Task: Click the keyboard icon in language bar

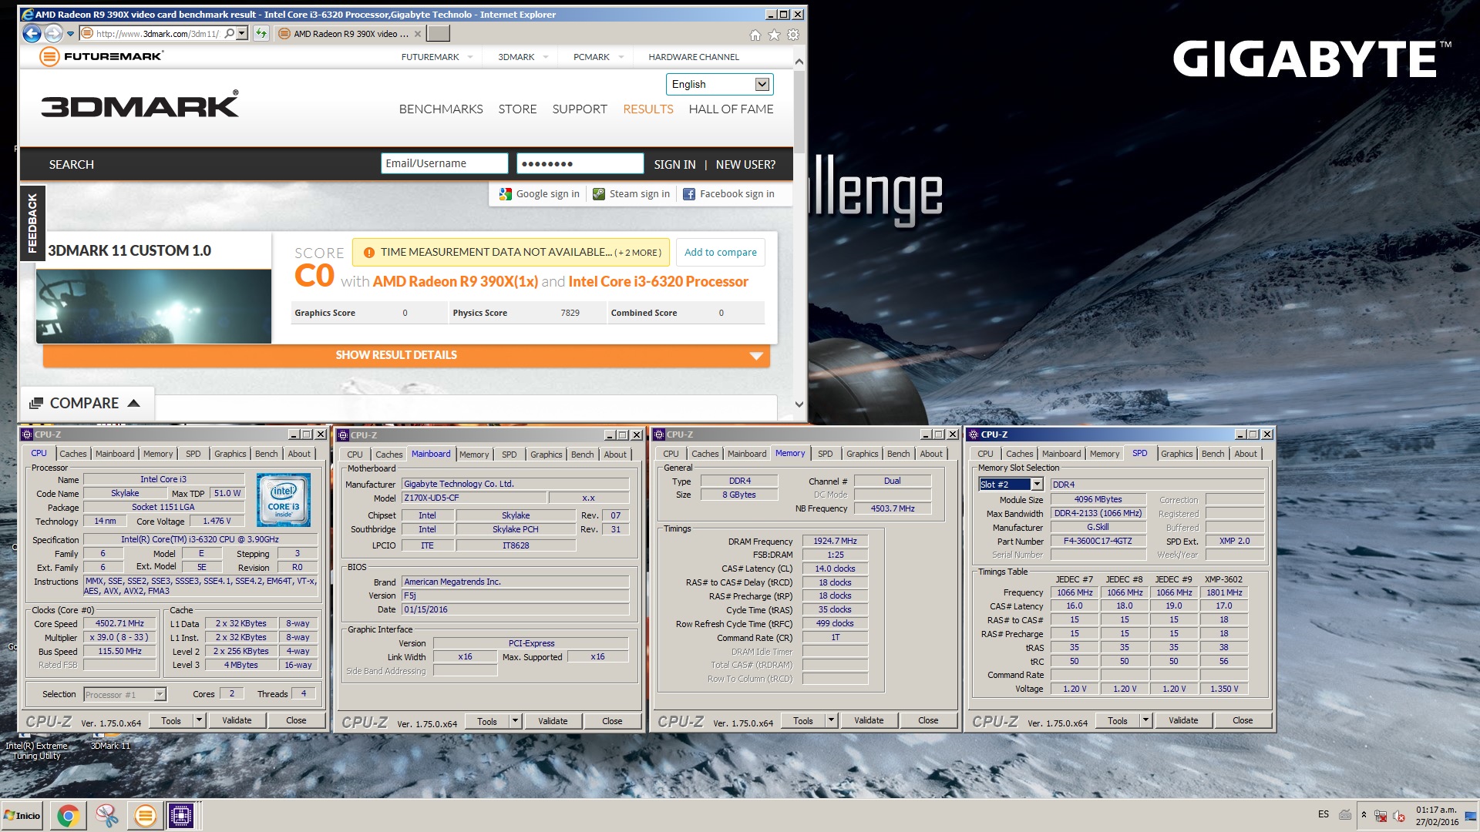Action: [1345, 815]
